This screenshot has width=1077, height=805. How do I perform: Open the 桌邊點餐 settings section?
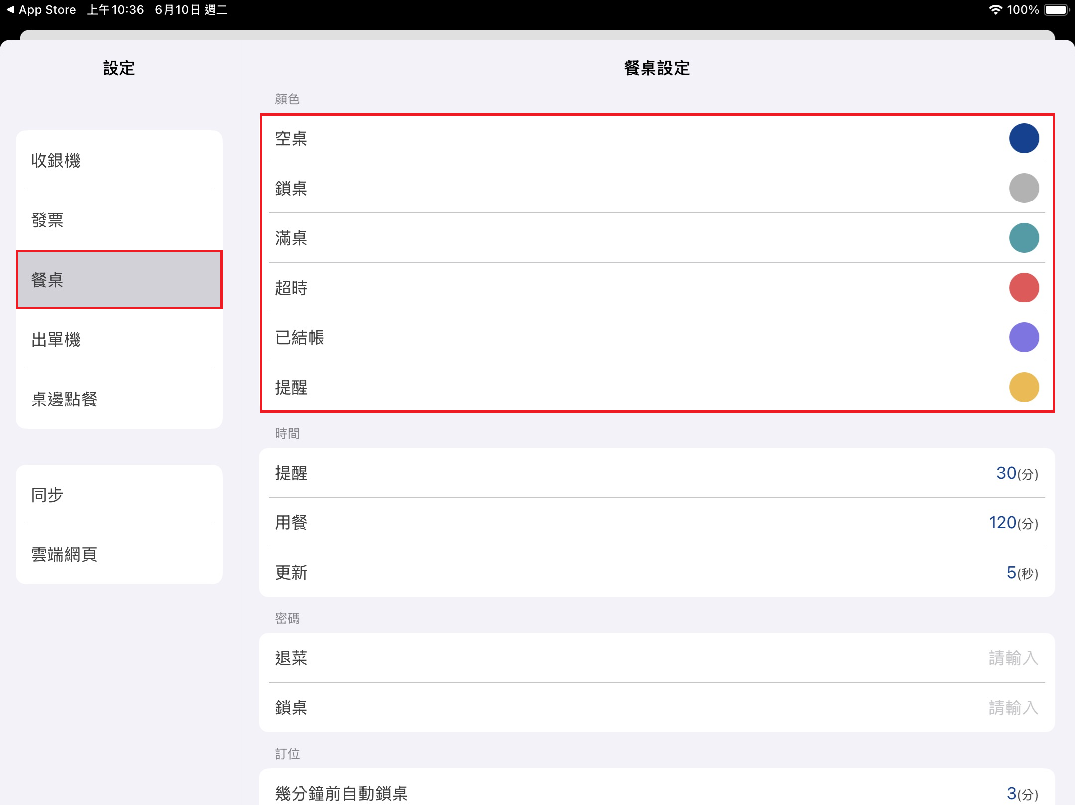pos(119,399)
